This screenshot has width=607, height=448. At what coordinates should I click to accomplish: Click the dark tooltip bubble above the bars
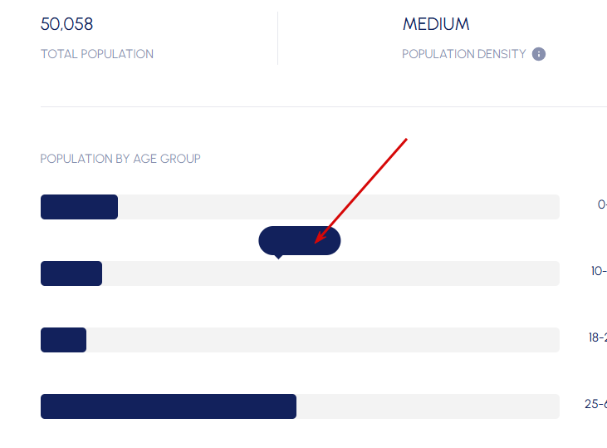299,240
